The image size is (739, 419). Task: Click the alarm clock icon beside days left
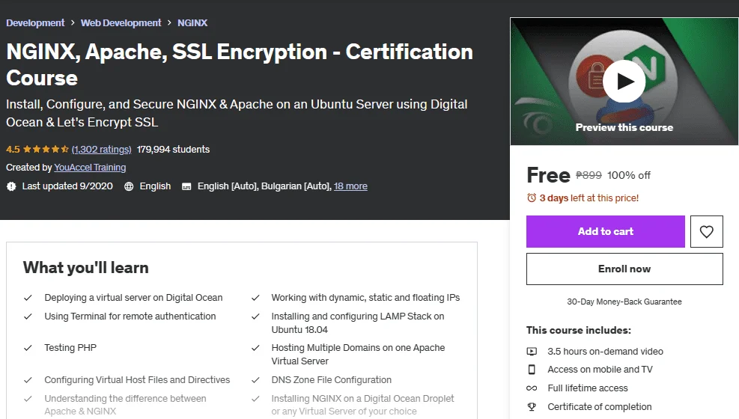(x=532, y=198)
